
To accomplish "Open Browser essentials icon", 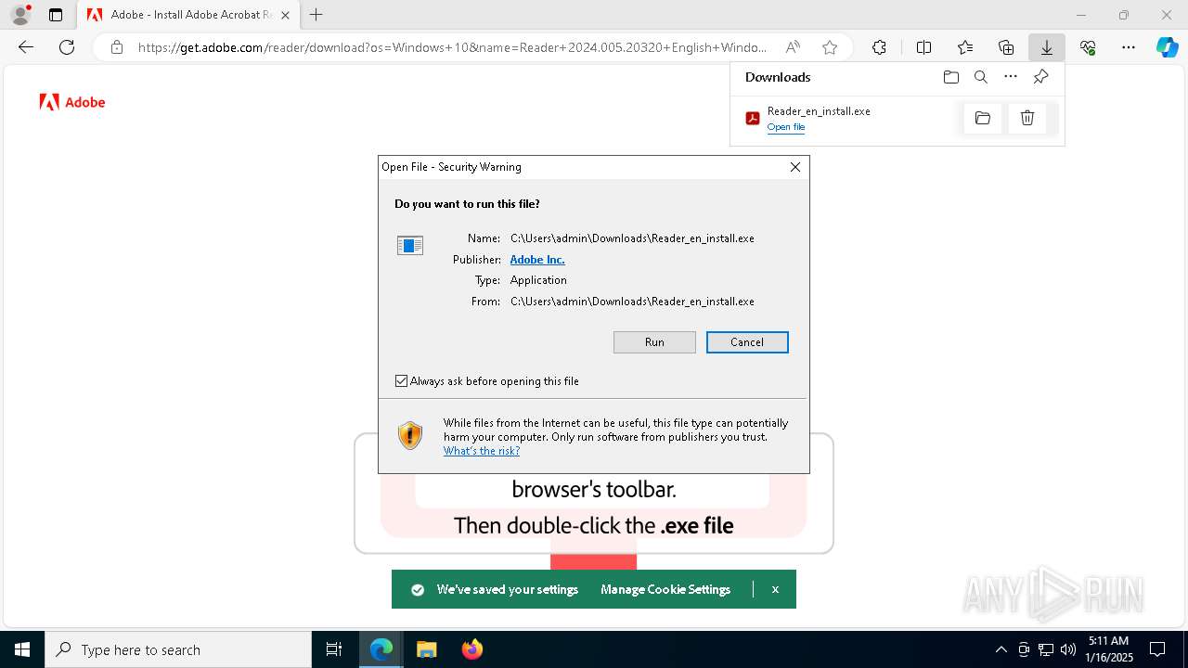I will pyautogui.click(x=1088, y=47).
